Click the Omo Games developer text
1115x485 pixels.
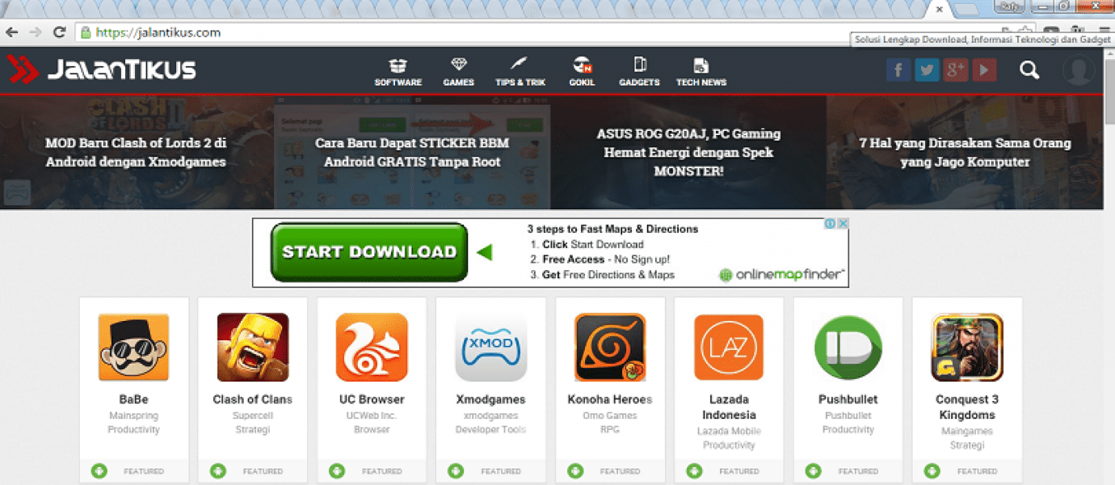[x=610, y=415]
